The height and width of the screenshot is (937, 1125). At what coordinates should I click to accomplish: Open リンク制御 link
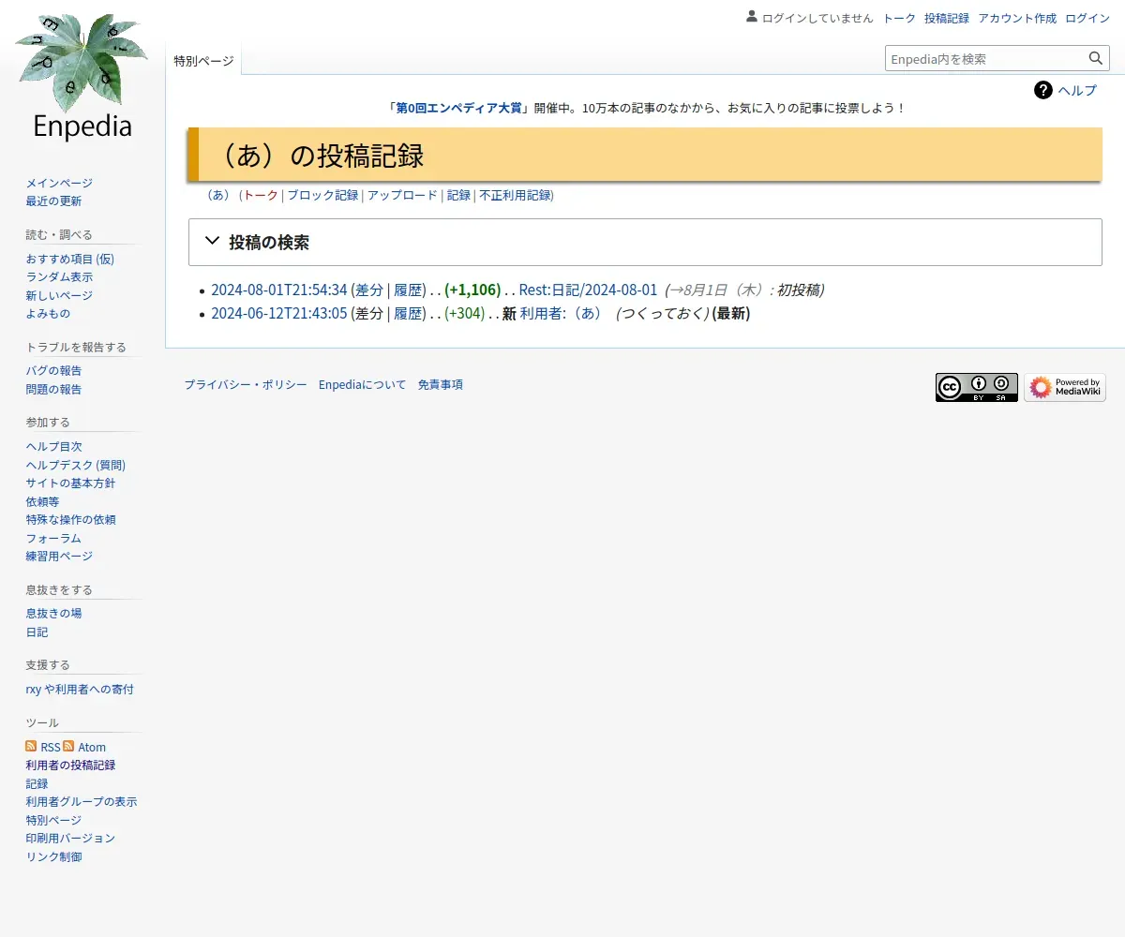(53, 856)
